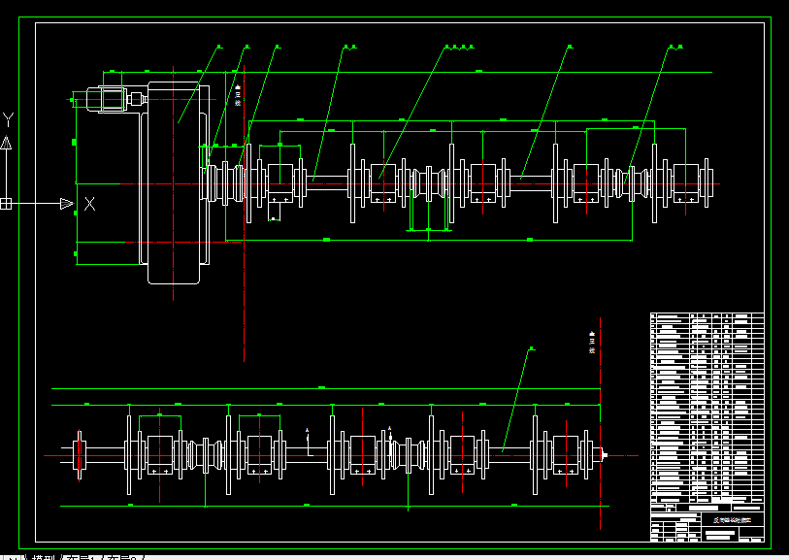Open the 布局2 layout tab
Viewport: 789px width, 560px height.
[x=125, y=557]
